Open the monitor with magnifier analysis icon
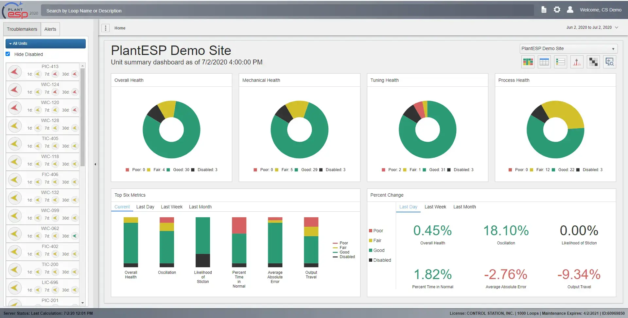This screenshot has height=318, width=628. click(609, 62)
